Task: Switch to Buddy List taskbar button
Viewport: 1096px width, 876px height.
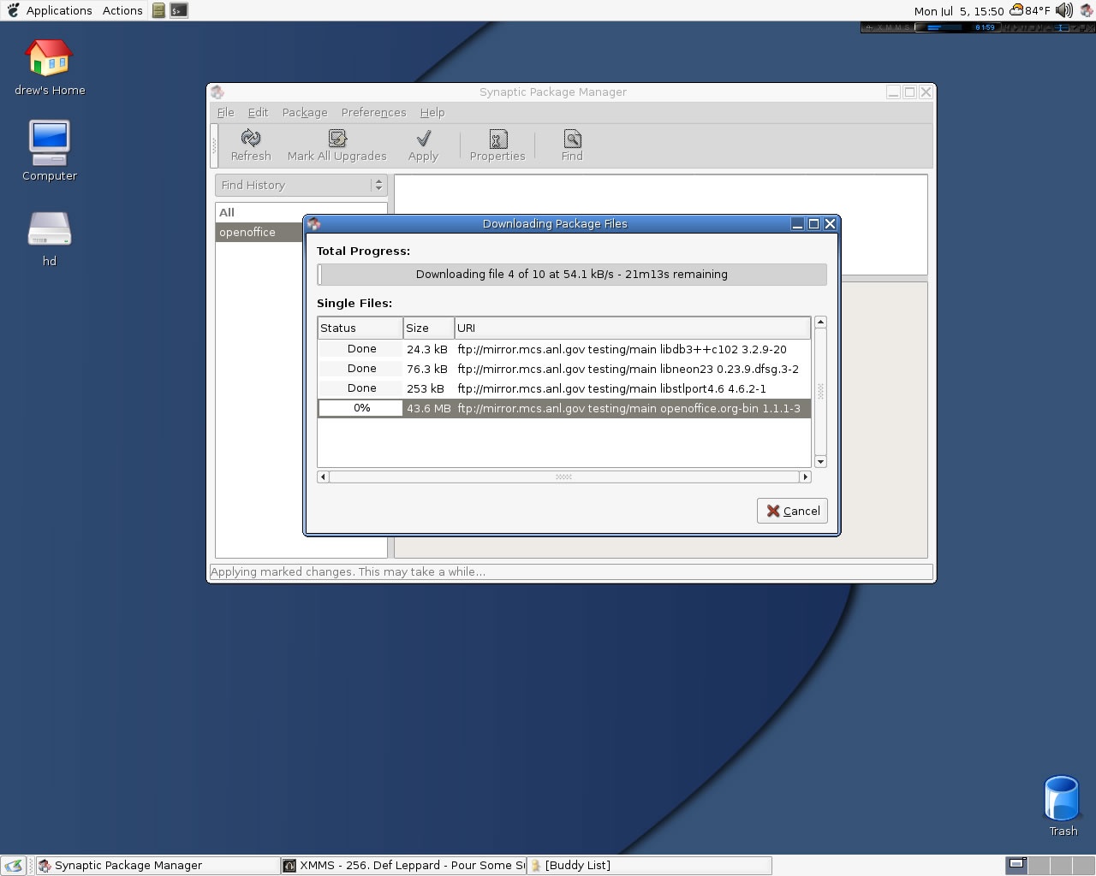Action: (649, 866)
